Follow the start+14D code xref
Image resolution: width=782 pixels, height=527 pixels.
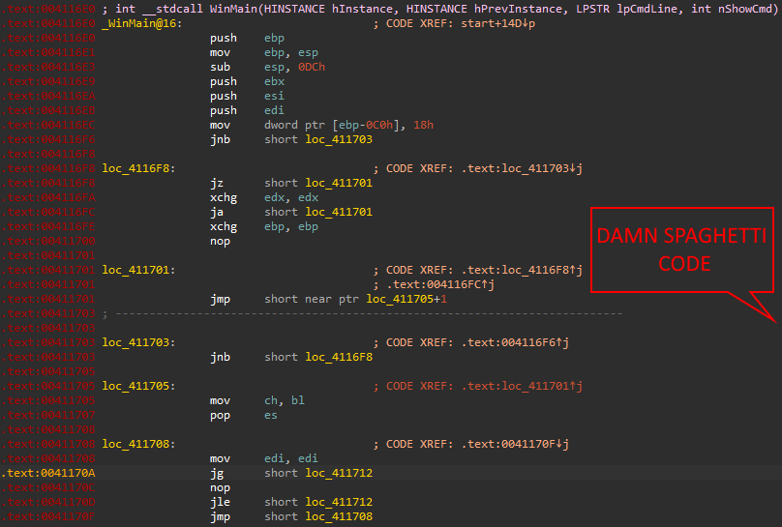click(497, 23)
